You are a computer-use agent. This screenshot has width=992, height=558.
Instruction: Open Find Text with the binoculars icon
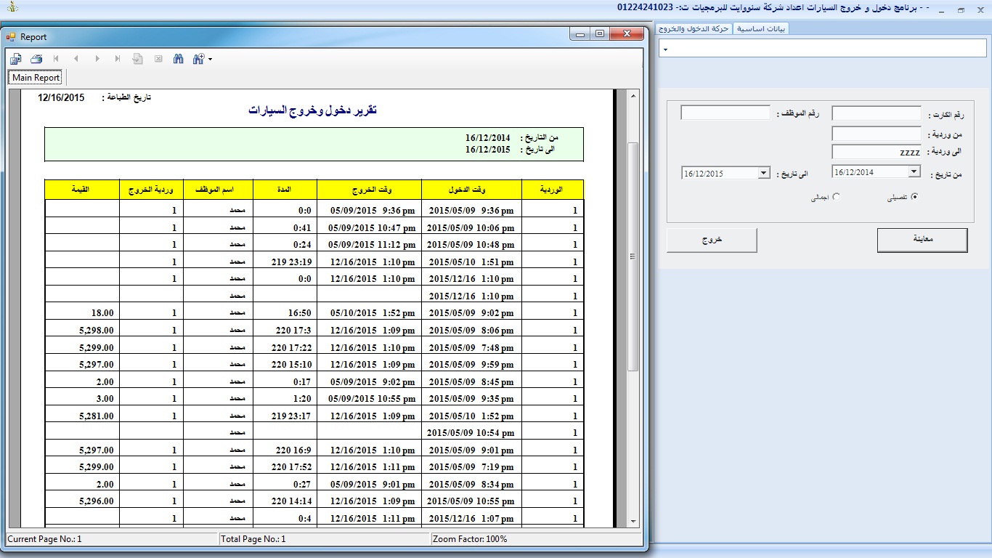click(179, 59)
